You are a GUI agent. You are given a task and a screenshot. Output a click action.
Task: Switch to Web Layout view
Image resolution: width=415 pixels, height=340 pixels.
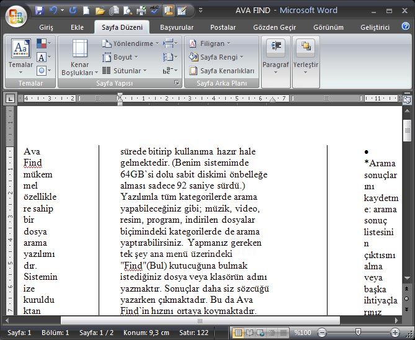260,333
